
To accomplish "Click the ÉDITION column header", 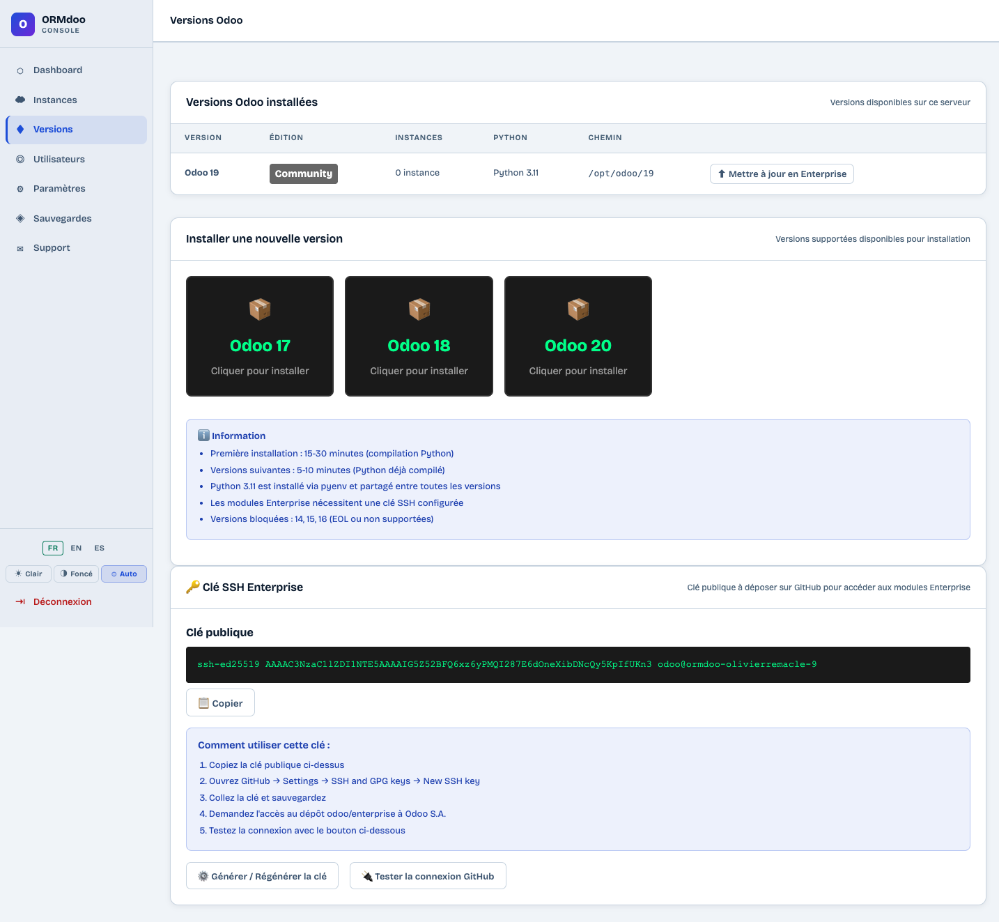I will pyautogui.click(x=286, y=138).
